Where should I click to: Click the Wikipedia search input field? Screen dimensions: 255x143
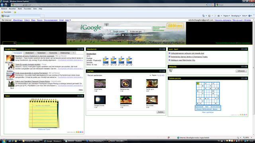(x=204, y=71)
